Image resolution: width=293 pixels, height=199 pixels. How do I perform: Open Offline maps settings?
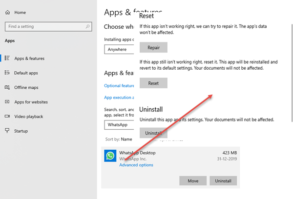pos(26,88)
